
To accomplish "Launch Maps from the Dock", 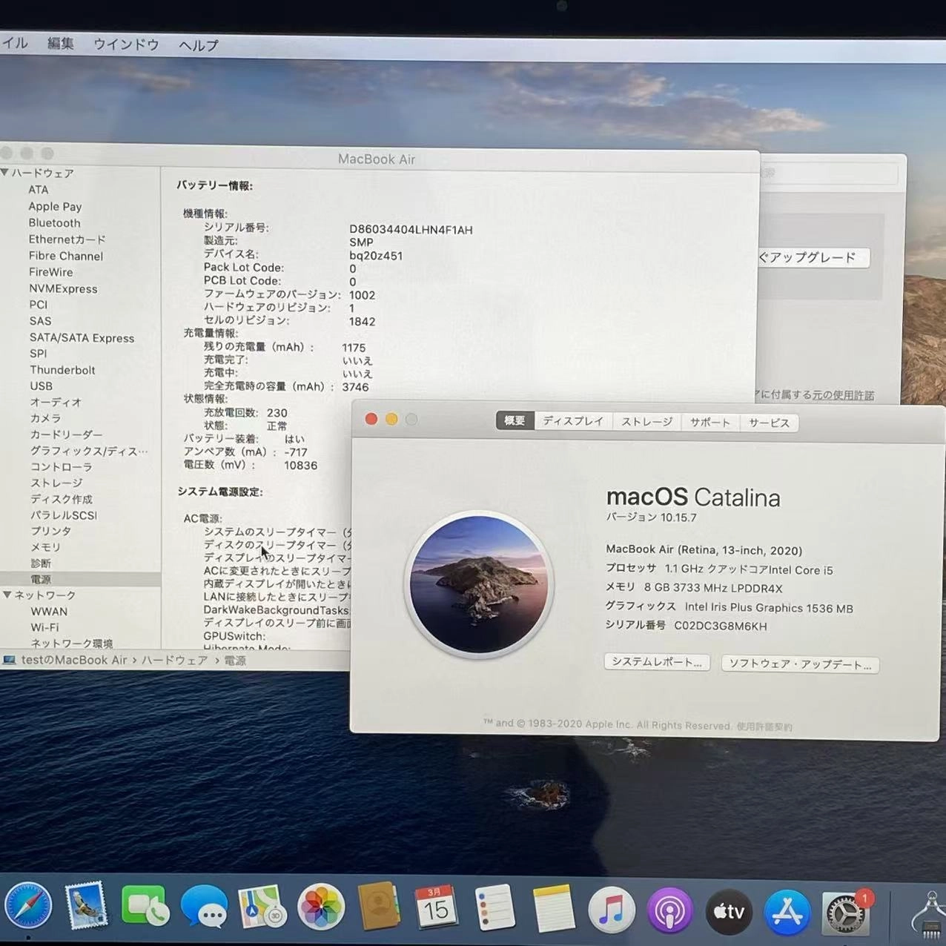I will (x=261, y=907).
